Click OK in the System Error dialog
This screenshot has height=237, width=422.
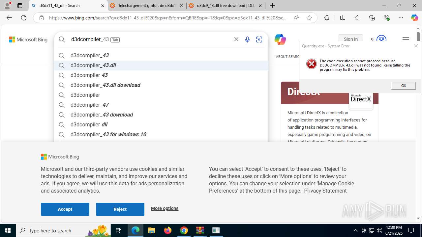(404, 85)
